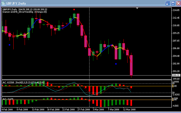Screen dimensions: 181x113
Task: Click the red SilverTrend sell dot near 27 Feb
Action: 74,10
